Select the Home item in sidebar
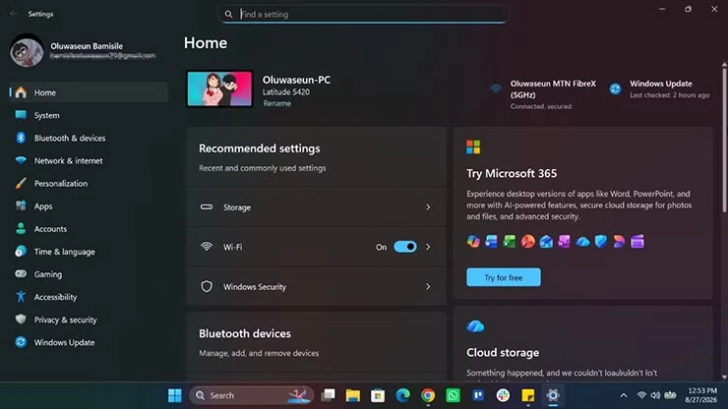 click(x=89, y=92)
